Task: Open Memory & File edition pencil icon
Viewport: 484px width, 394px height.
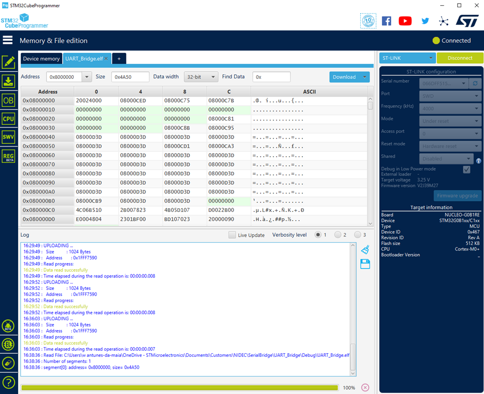Action: tap(8, 62)
